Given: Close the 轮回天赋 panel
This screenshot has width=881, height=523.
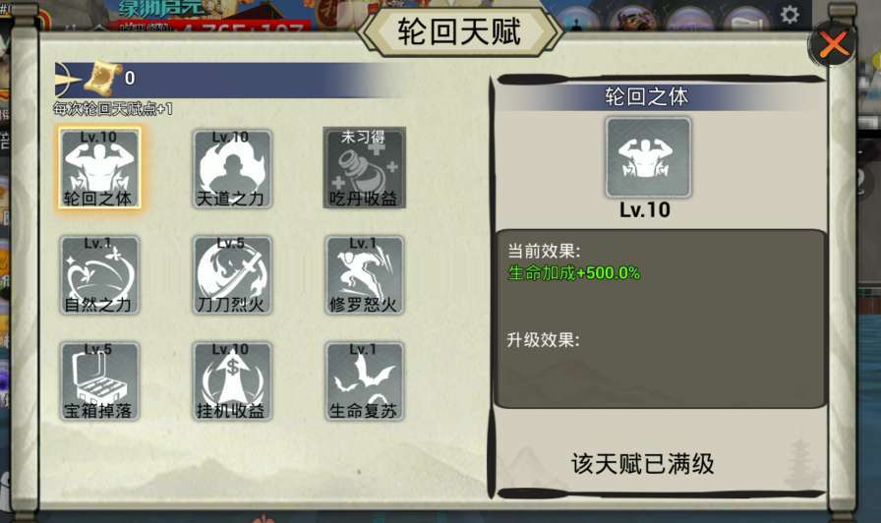Looking at the screenshot, I should point(833,44).
